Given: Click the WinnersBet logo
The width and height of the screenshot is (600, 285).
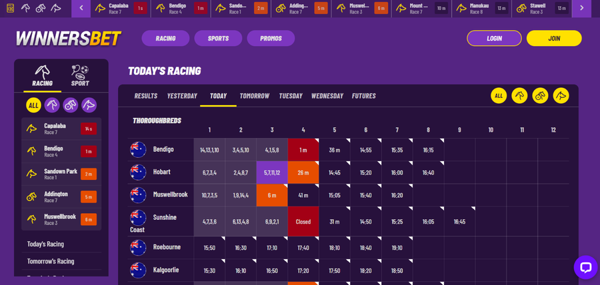Looking at the screenshot, I should click(x=68, y=38).
